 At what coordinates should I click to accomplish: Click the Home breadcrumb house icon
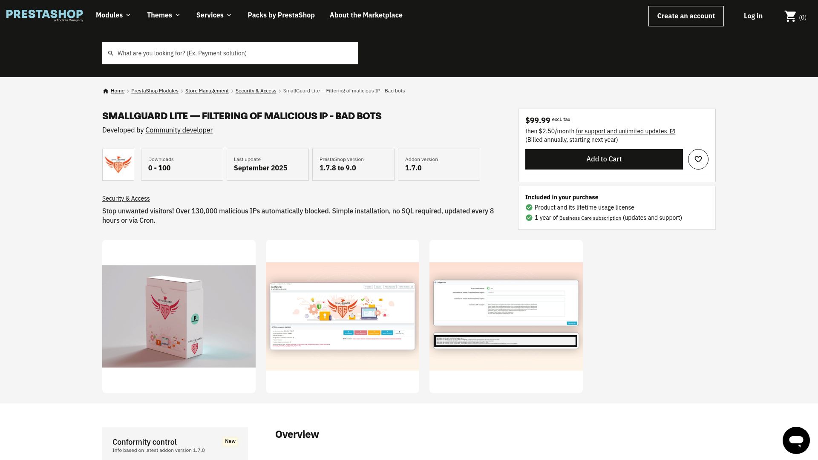pos(105,91)
